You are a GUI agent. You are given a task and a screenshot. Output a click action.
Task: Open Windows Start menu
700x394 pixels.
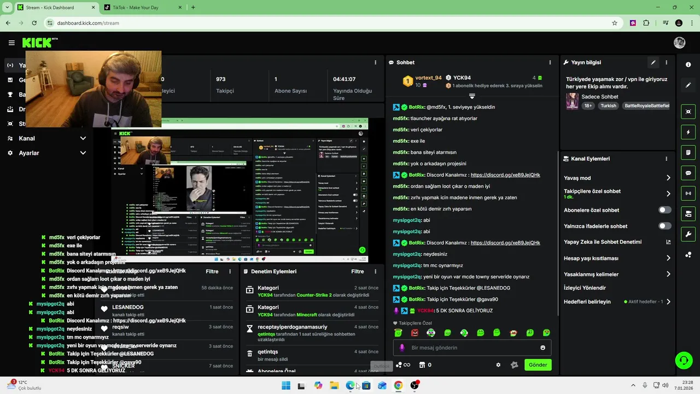(285, 385)
